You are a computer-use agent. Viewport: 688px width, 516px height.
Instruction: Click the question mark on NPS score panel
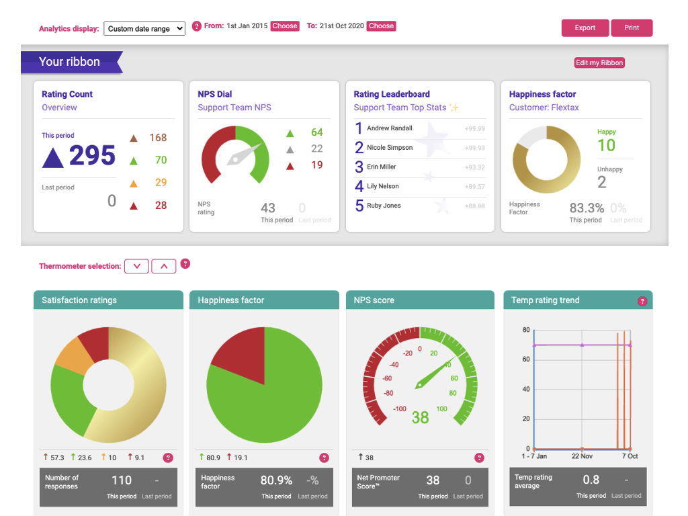pyautogui.click(x=480, y=458)
